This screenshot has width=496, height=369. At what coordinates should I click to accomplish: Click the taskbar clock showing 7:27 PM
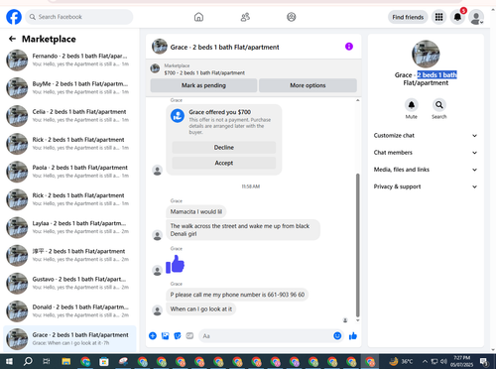tap(461, 361)
